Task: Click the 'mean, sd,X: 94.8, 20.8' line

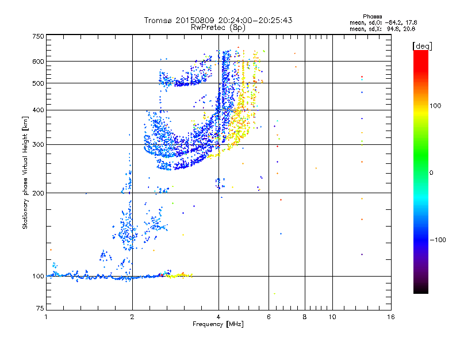Action: pyautogui.click(x=382, y=29)
